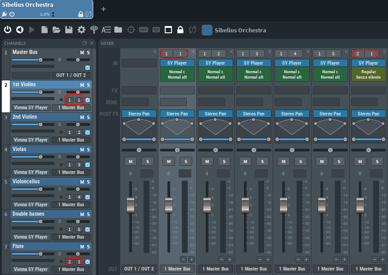Image resolution: width=388 pixels, height=275 pixels.
Task: Open 2nd Violins output 1 Master Bus dropdown
Action: click(x=71, y=140)
